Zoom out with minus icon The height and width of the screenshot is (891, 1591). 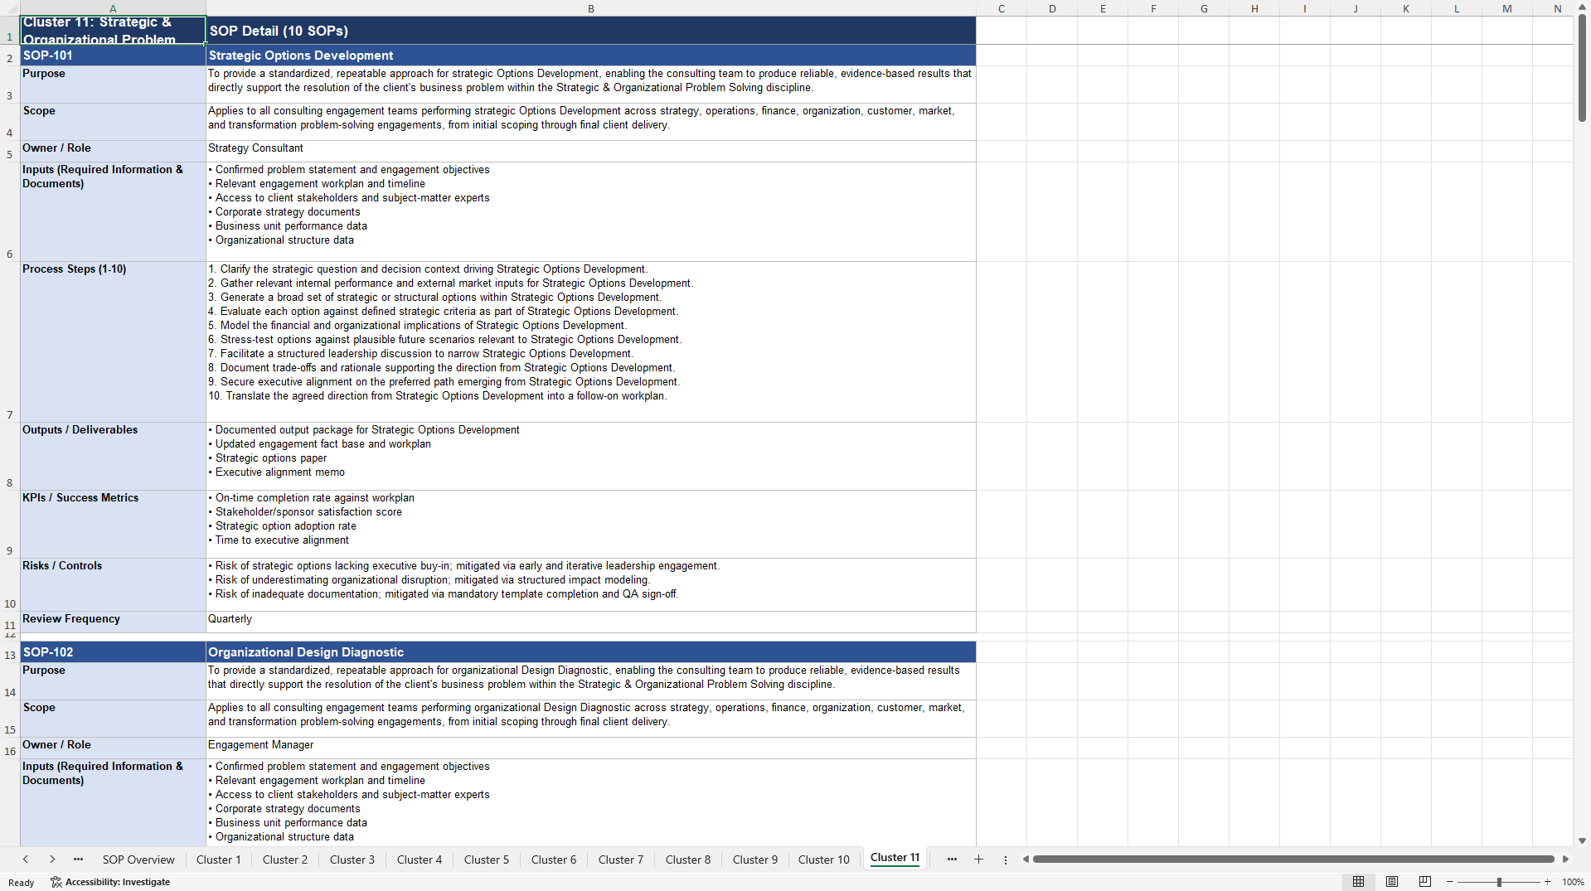click(x=1450, y=882)
